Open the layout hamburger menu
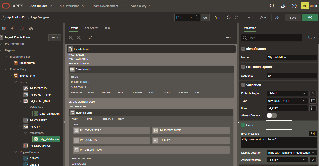 [x=229, y=38]
